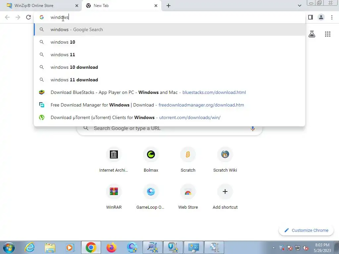This screenshot has height=254, width=339.
Task: Click the Search Google or type a URL box
Action: [170, 129]
